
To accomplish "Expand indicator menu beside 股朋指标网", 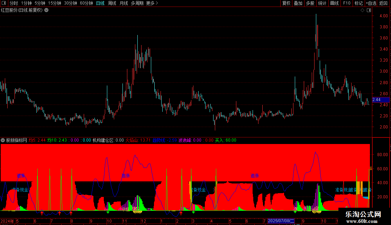I will [3, 140].
